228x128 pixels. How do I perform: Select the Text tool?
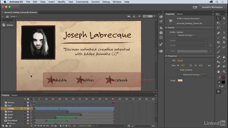[224, 33]
